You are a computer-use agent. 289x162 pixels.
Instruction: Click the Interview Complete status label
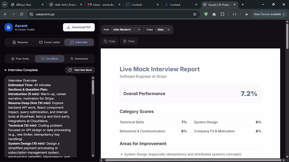click(23, 70)
